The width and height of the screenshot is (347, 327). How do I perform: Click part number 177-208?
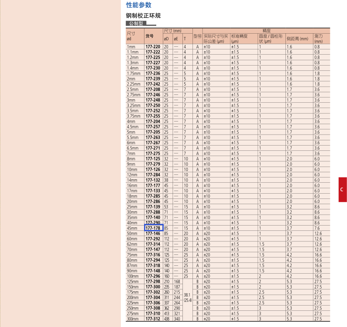tap(153, 89)
